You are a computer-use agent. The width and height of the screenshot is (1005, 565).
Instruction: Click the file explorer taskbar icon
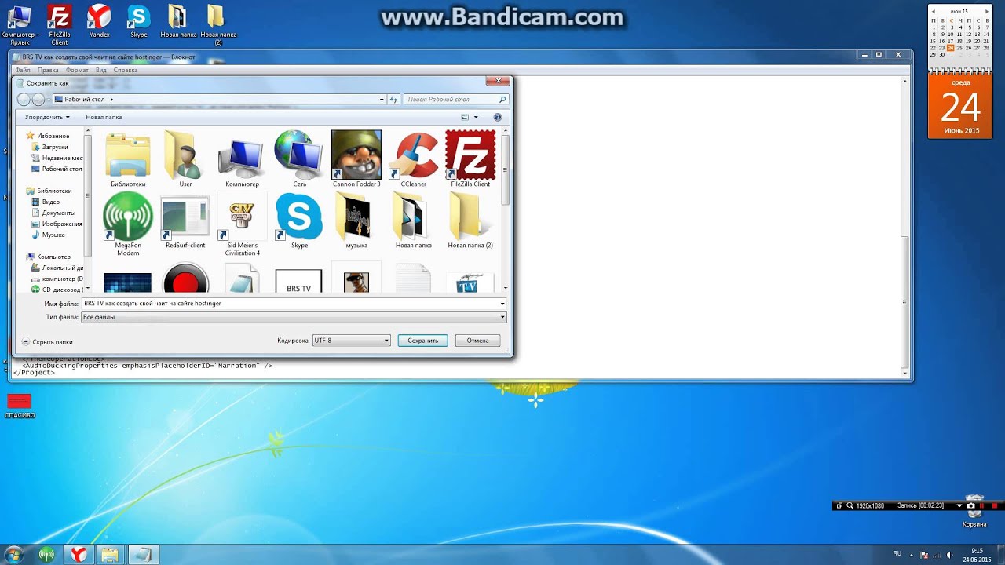[110, 555]
